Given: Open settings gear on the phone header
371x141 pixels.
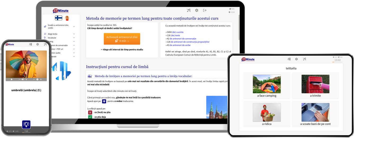Looking at the screenshot, I should (38, 45).
